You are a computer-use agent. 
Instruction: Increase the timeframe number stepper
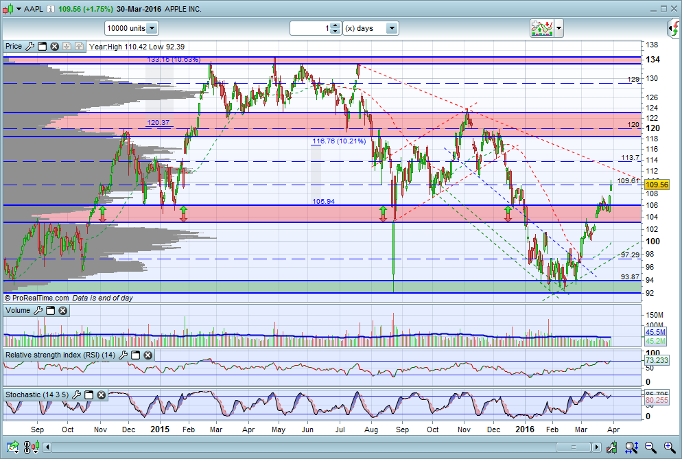click(x=335, y=25)
